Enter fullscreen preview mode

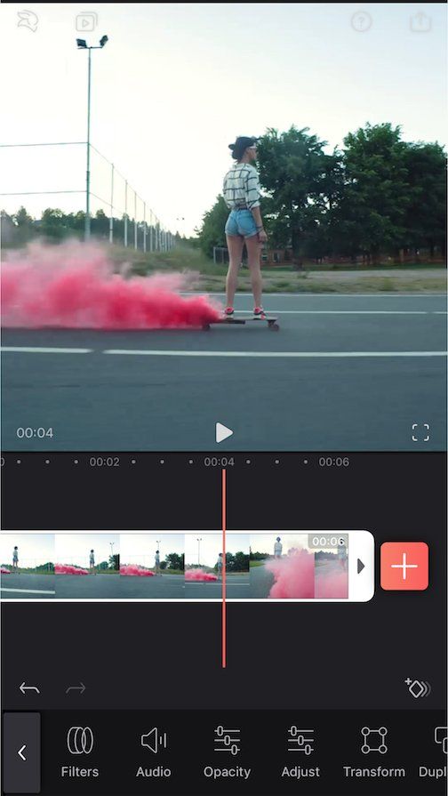(x=420, y=432)
